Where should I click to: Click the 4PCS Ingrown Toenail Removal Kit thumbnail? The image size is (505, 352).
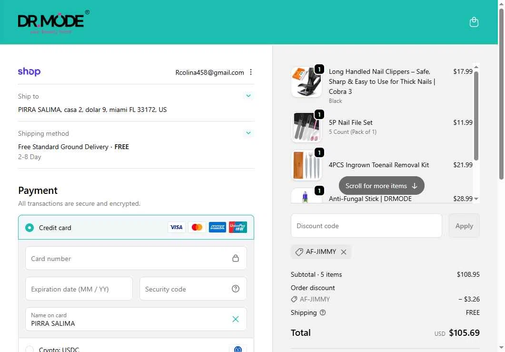pos(307,165)
